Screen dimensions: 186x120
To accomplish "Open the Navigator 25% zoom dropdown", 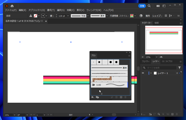I will (156, 57).
